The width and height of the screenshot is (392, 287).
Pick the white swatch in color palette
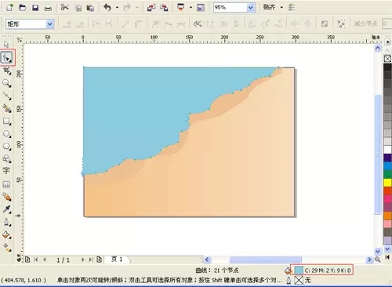click(387, 150)
